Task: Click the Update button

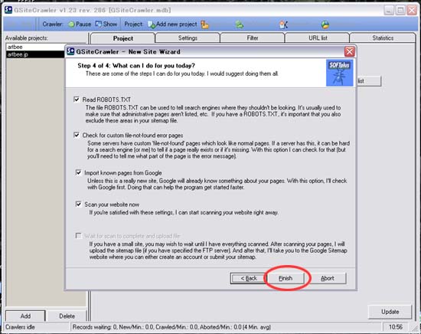Action: pyautogui.click(x=390, y=312)
